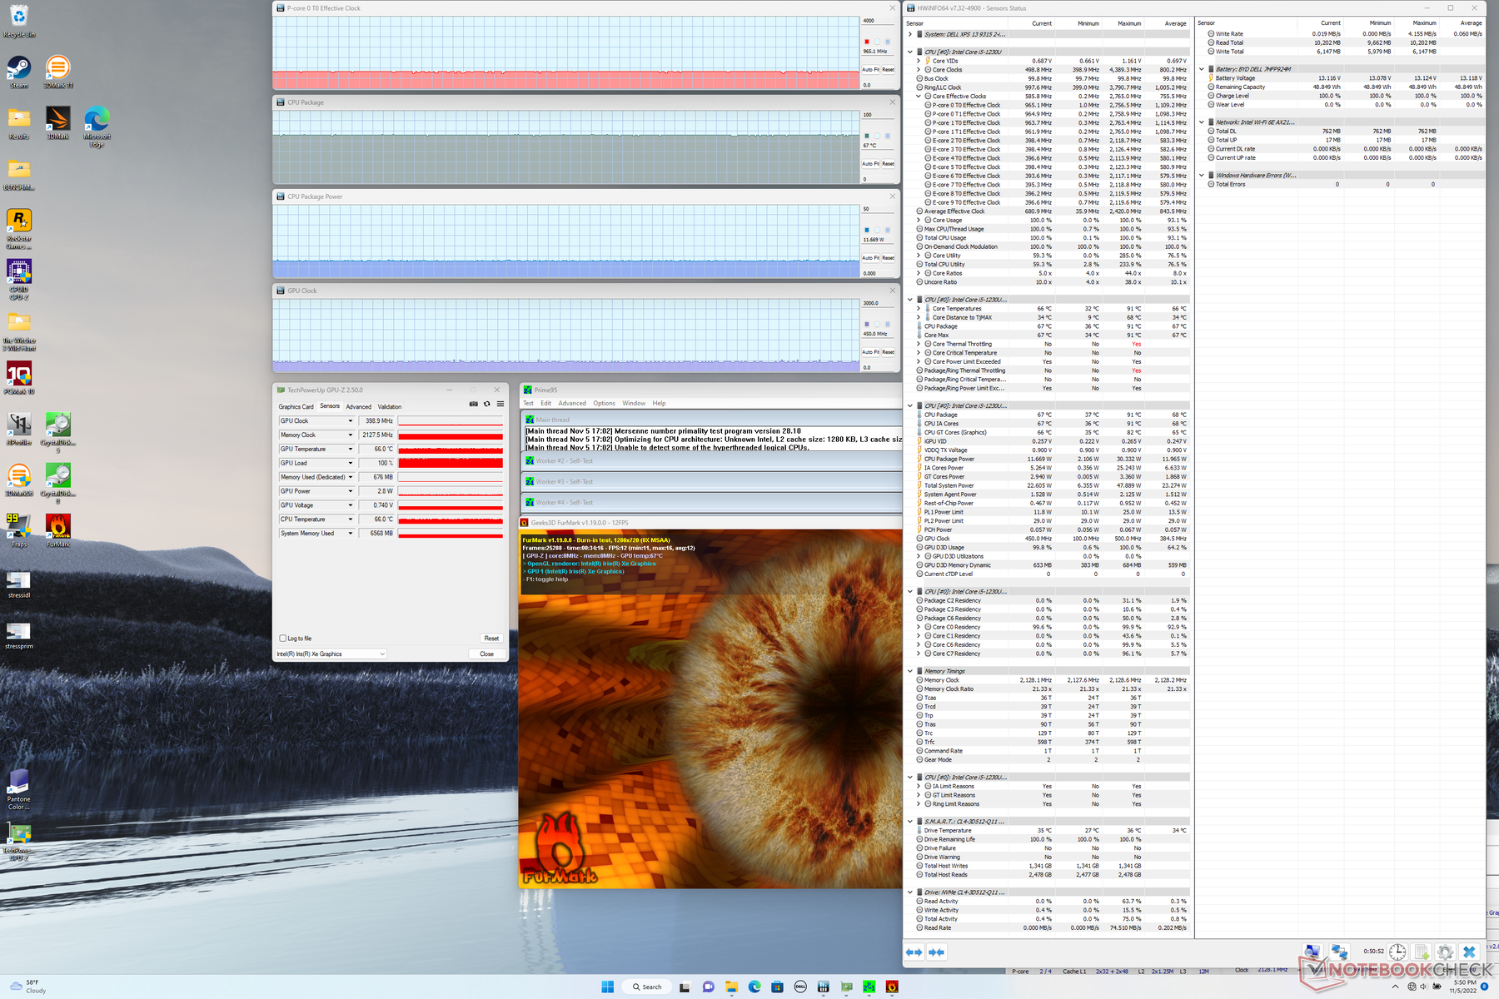Click HWiNFO blue X close sensors icon
1499x999 pixels.
[x=1470, y=952]
